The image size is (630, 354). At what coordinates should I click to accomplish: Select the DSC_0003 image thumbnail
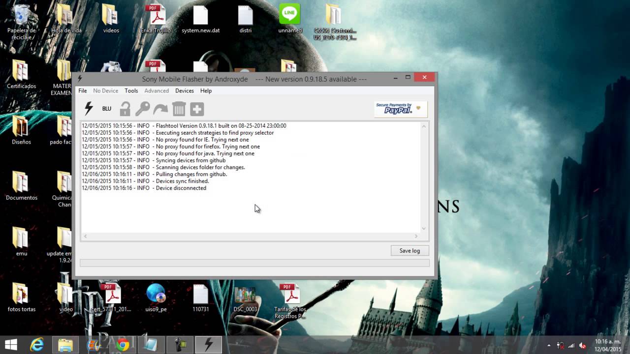[x=245, y=299]
